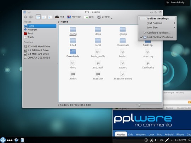This screenshot has width=191, height=143.
Task: Split the Dolphin view
Action: pos(89,17)
